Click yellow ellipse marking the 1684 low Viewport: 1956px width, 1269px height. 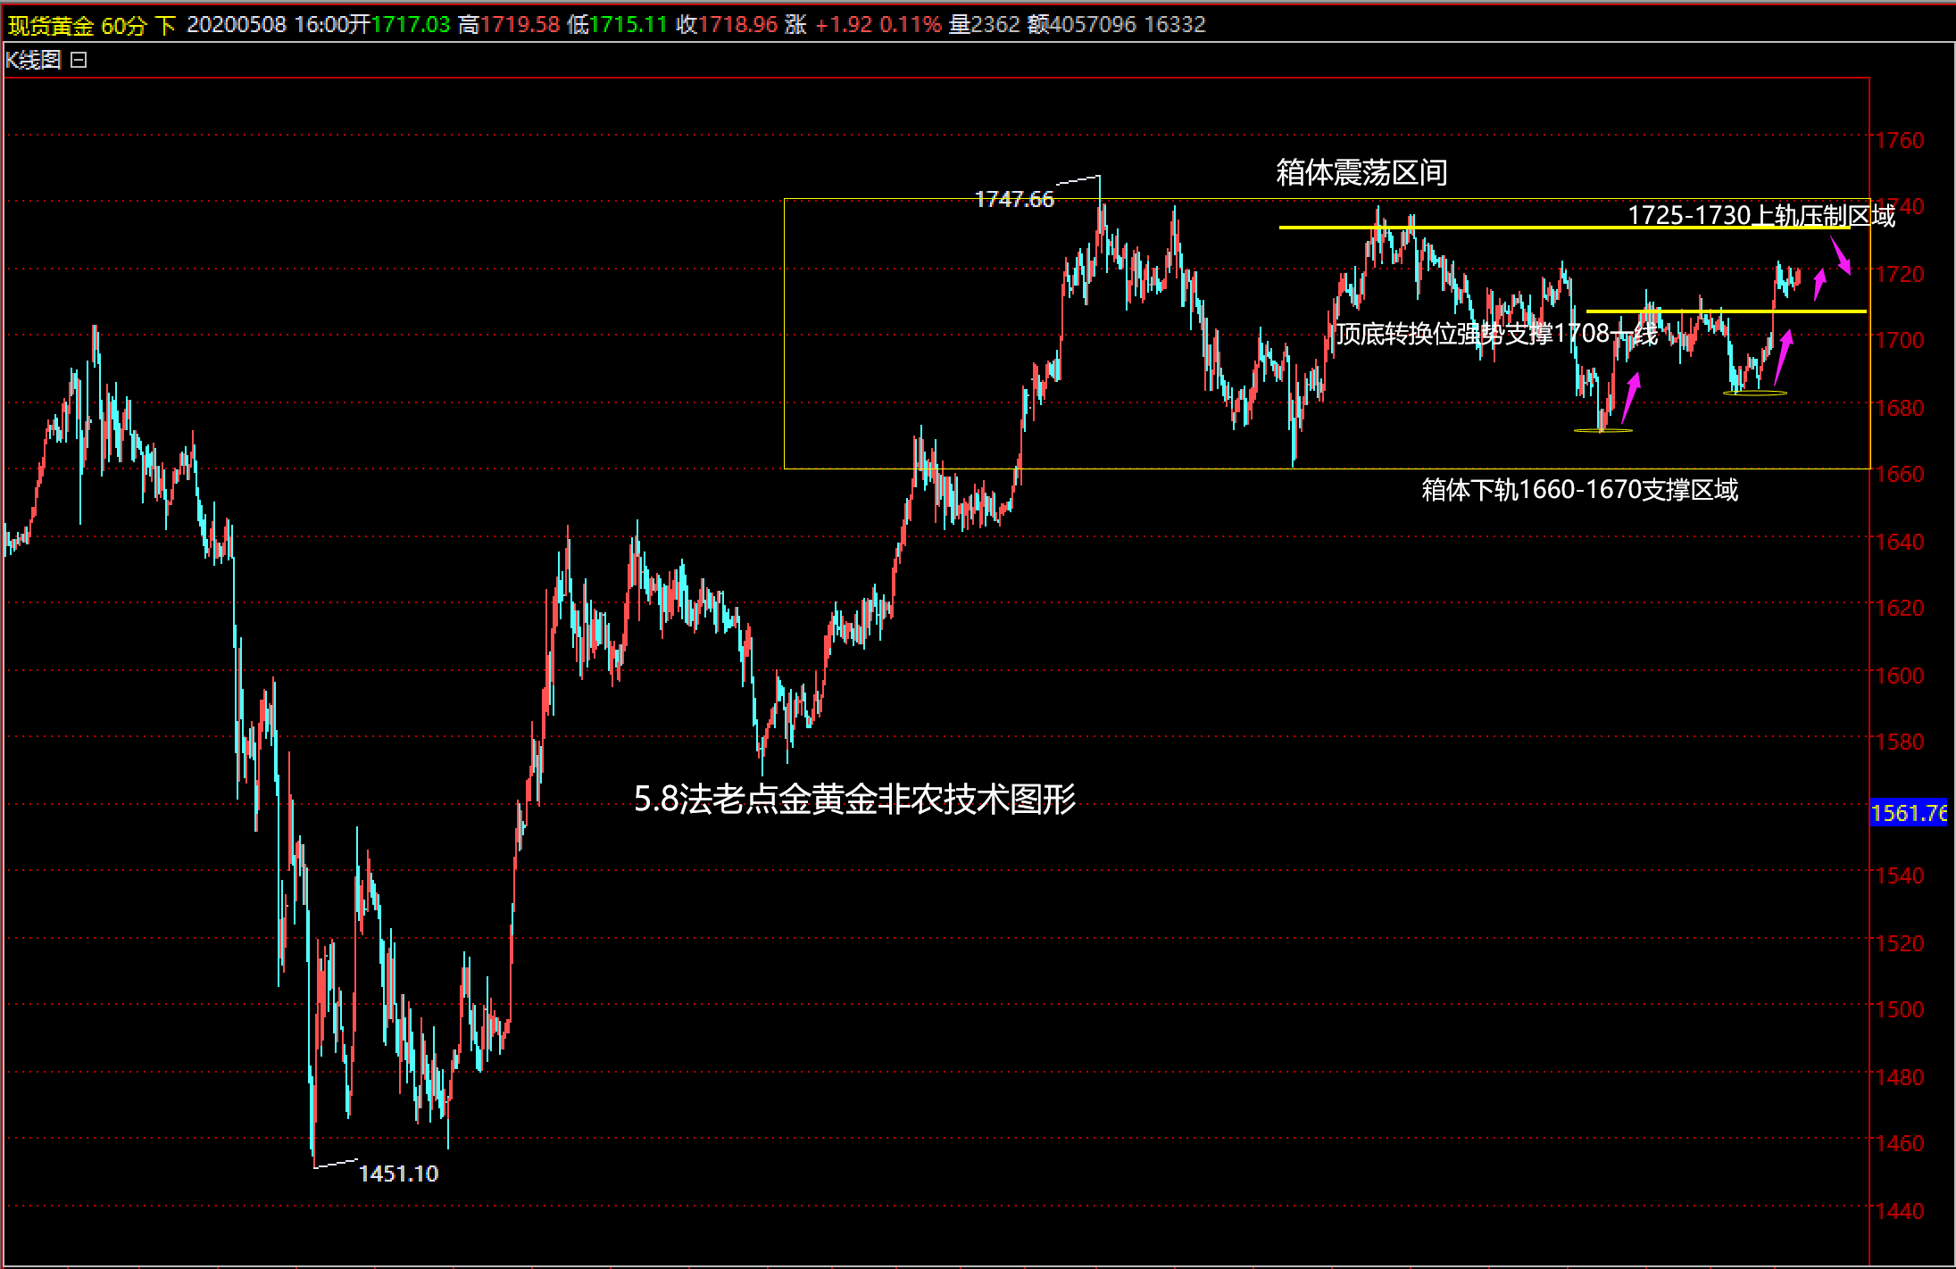1755,393
